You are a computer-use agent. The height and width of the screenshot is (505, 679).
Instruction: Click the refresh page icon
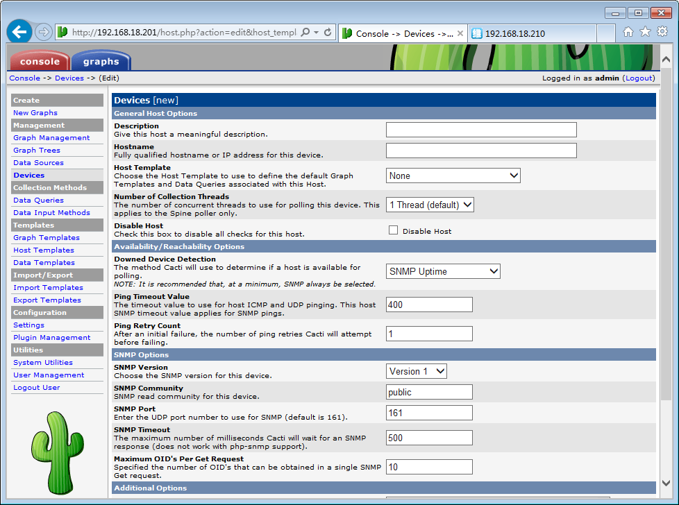[x=328, y=32]
